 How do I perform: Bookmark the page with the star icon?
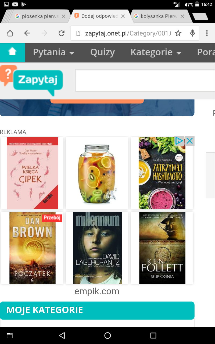click(x=178, y=33)
